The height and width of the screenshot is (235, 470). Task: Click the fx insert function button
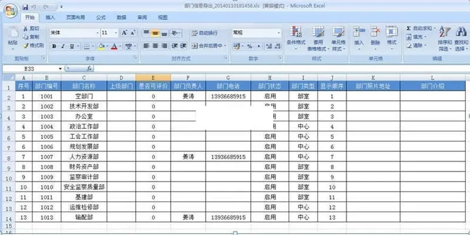point(89,69)
